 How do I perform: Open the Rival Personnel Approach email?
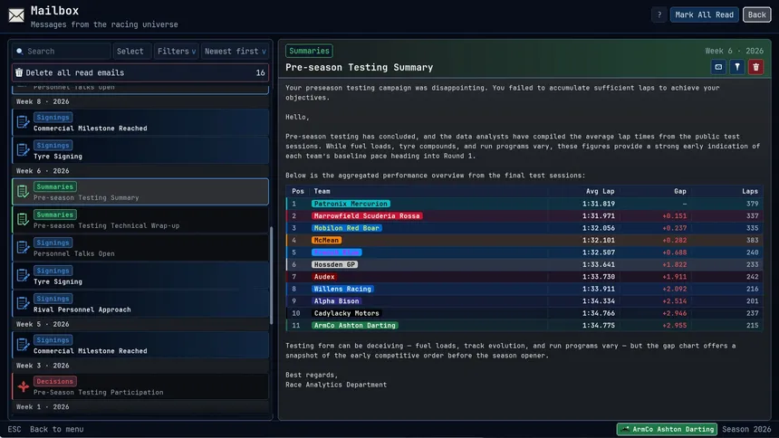pyautogui.click(x=140, y=303)
